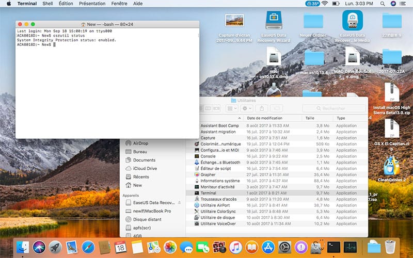Open Notification Center in menu bar

(x=403, y=4)
